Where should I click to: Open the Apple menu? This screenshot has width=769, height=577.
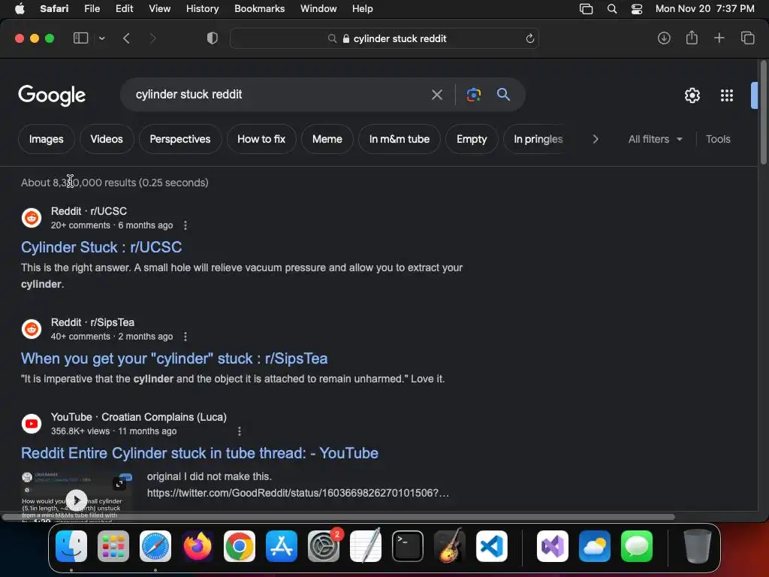pos(20,8)
